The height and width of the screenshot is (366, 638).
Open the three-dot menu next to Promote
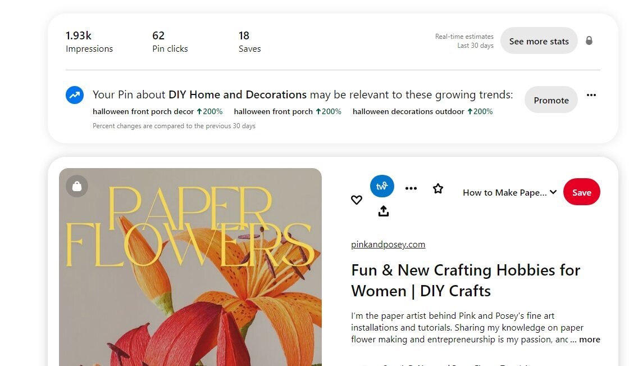pos(591,95)
